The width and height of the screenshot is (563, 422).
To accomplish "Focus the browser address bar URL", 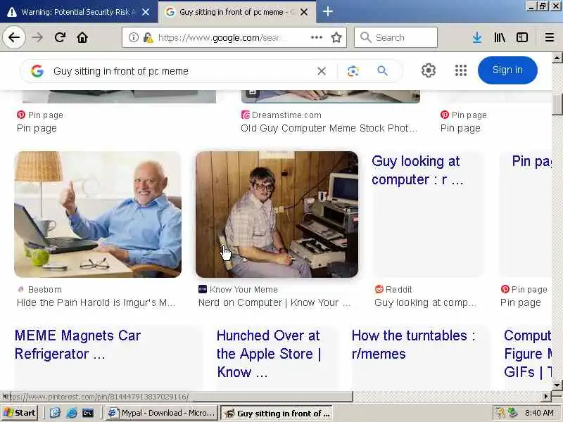I will click(222, 37).
